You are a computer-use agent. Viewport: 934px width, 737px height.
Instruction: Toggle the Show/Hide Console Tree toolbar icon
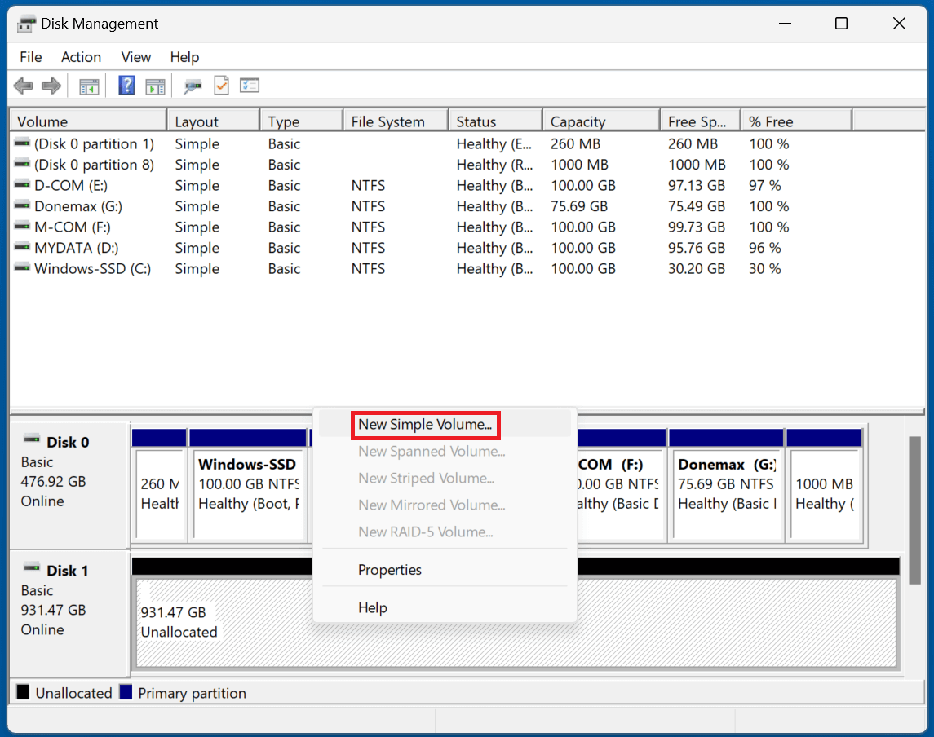(x=89, y=86)
